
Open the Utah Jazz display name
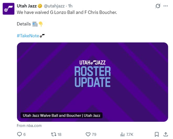coord(26,6)
